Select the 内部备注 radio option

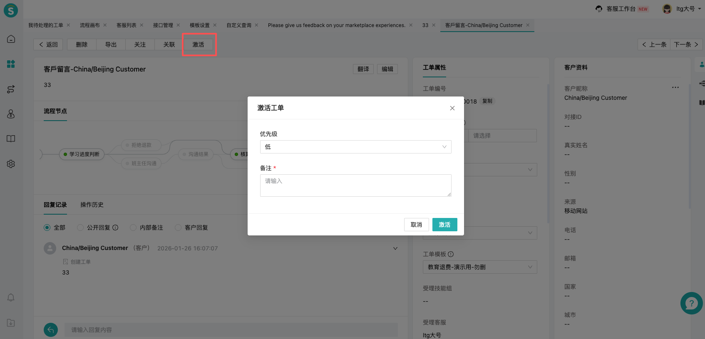click(133, 228)
